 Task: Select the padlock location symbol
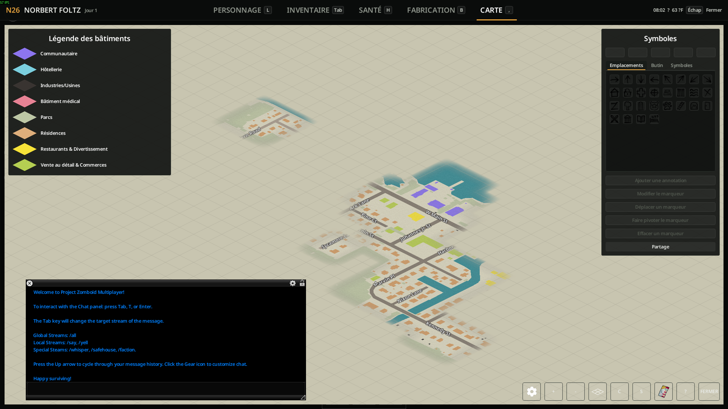(628, 92)
